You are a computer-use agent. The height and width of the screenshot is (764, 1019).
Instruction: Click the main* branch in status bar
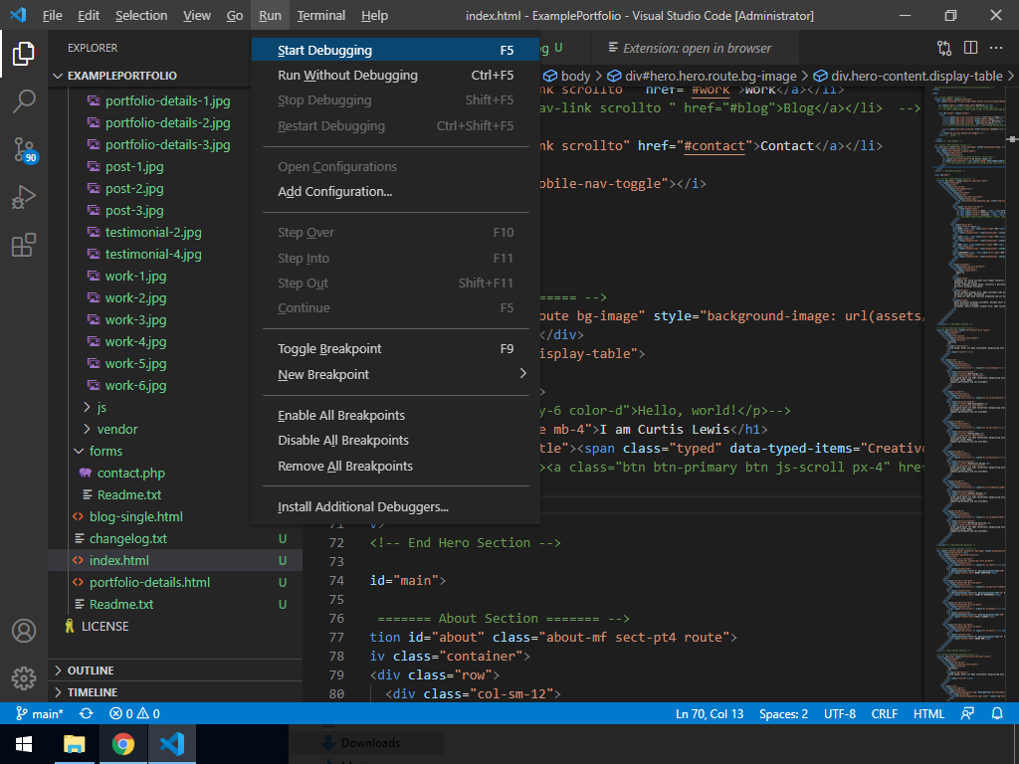click(40, 713)
